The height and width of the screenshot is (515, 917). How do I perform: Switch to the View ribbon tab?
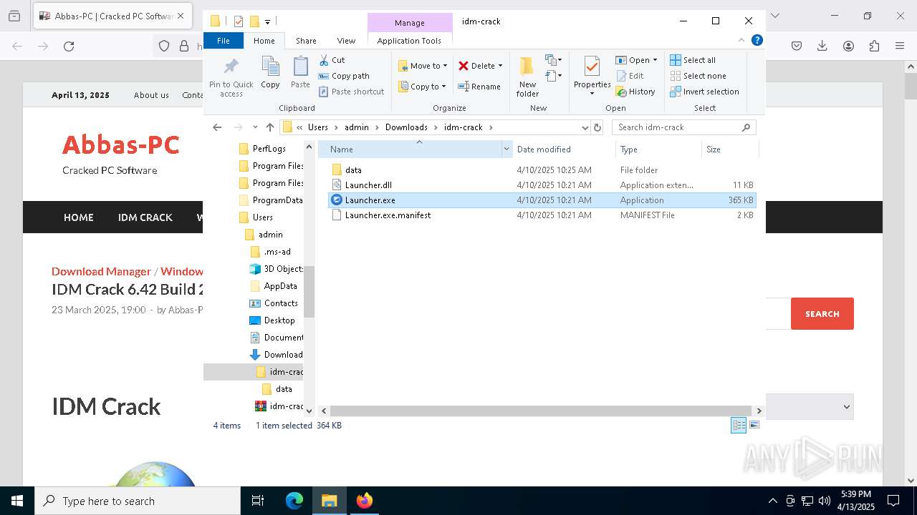(x=346, y=41)
